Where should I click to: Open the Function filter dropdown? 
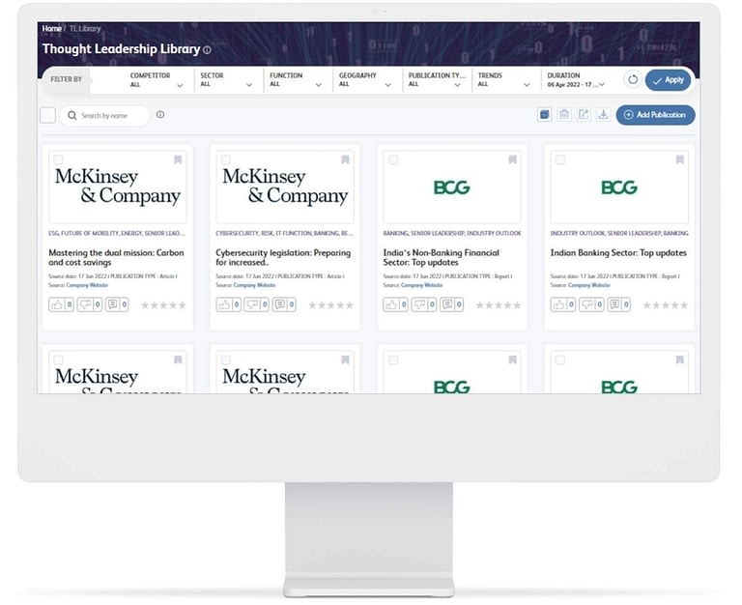pos(296,79)
